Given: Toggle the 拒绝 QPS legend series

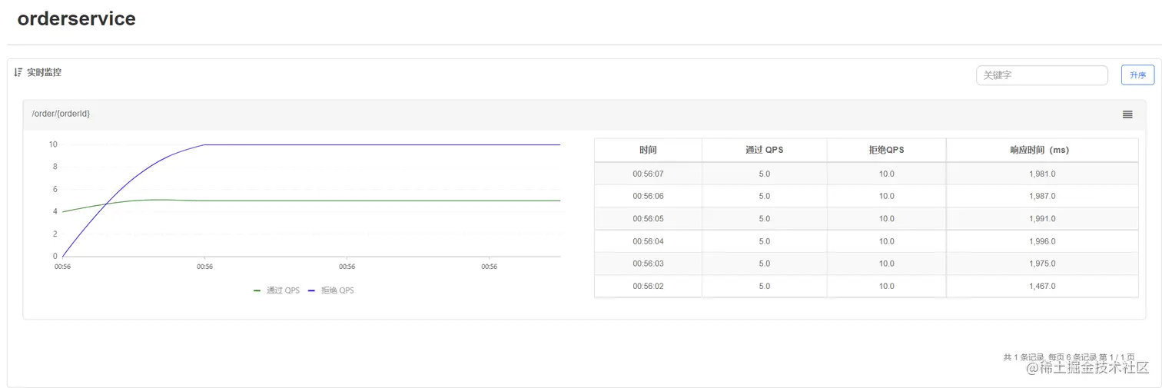Looking at the screenshot, I should tap(331, 290).
